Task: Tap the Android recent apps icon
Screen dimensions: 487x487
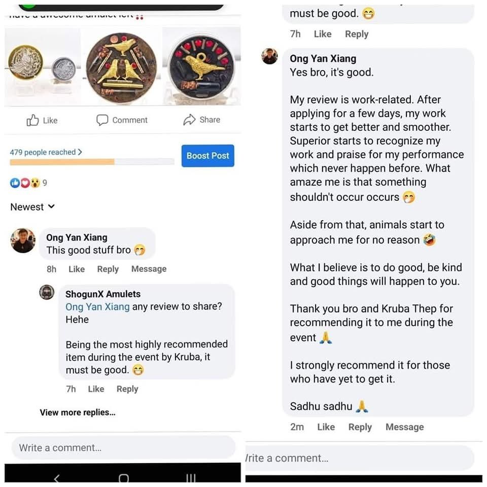Action: (x=191, y=478)
